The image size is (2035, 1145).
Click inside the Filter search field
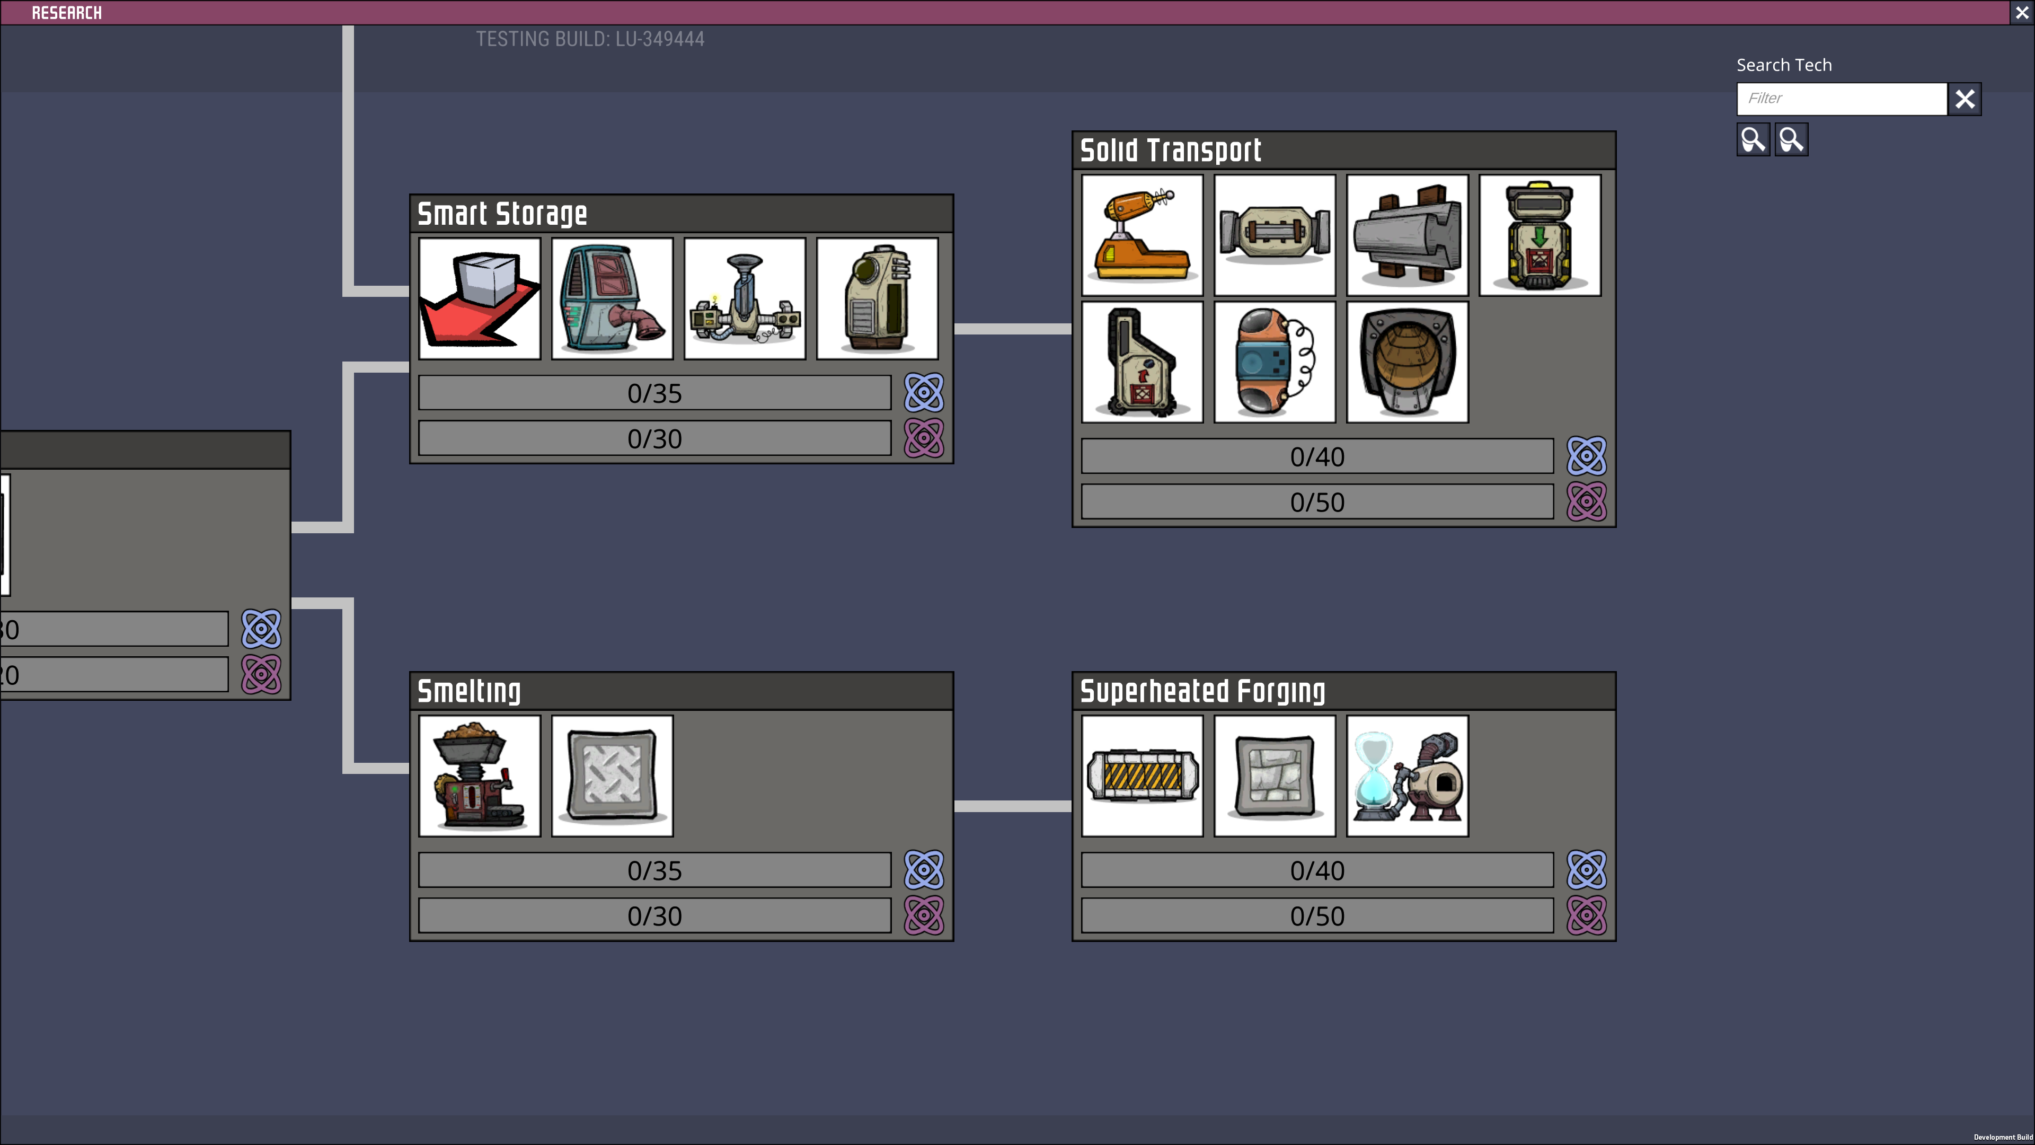pos(1841,99)
